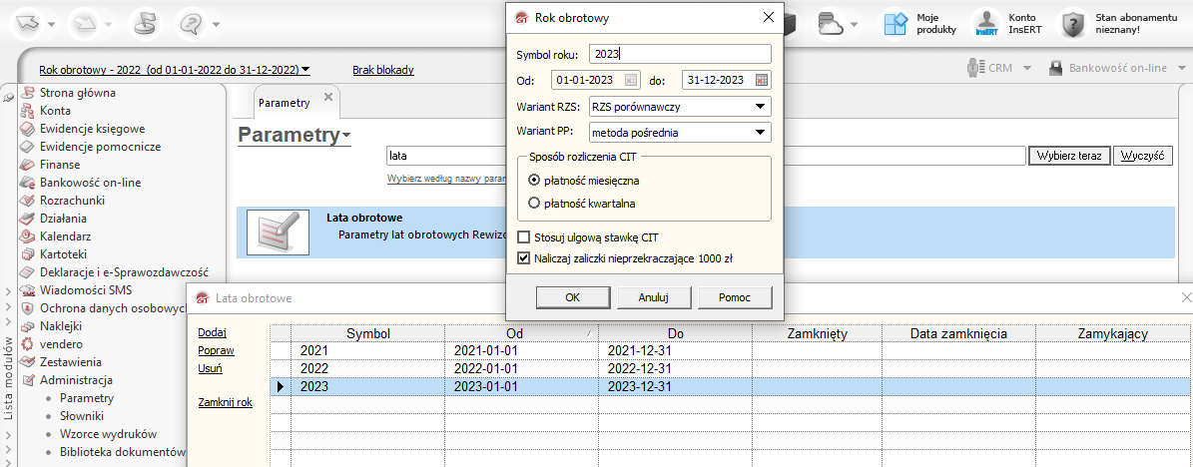Screen dimensions: 1193x467
Task: Open the Rok obrotowy 2022 selector
Action: [174, 70]
